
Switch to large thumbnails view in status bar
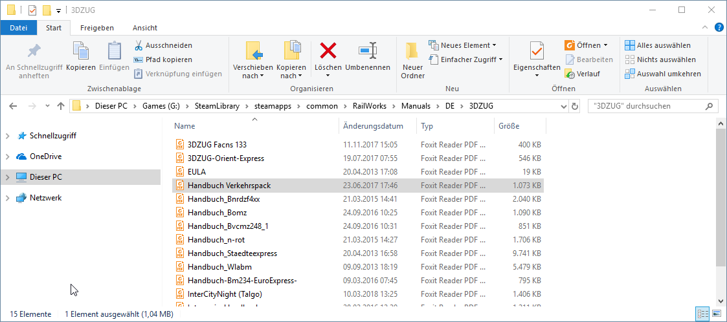[716, 314]
